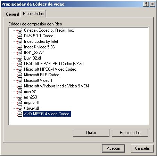
Task: Select Microsoft MPEG-4 Video Codec entry
Action: pos(50,69)
